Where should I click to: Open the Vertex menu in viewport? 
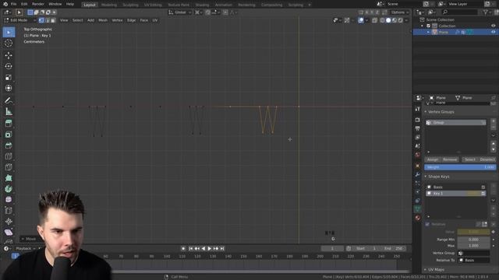[x=117, y=20]
